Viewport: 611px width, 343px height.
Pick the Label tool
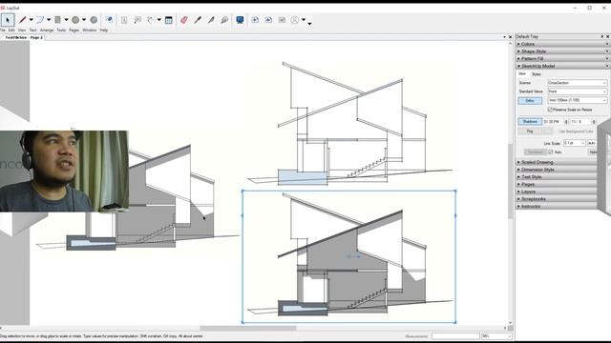click(x=137, y=20)
